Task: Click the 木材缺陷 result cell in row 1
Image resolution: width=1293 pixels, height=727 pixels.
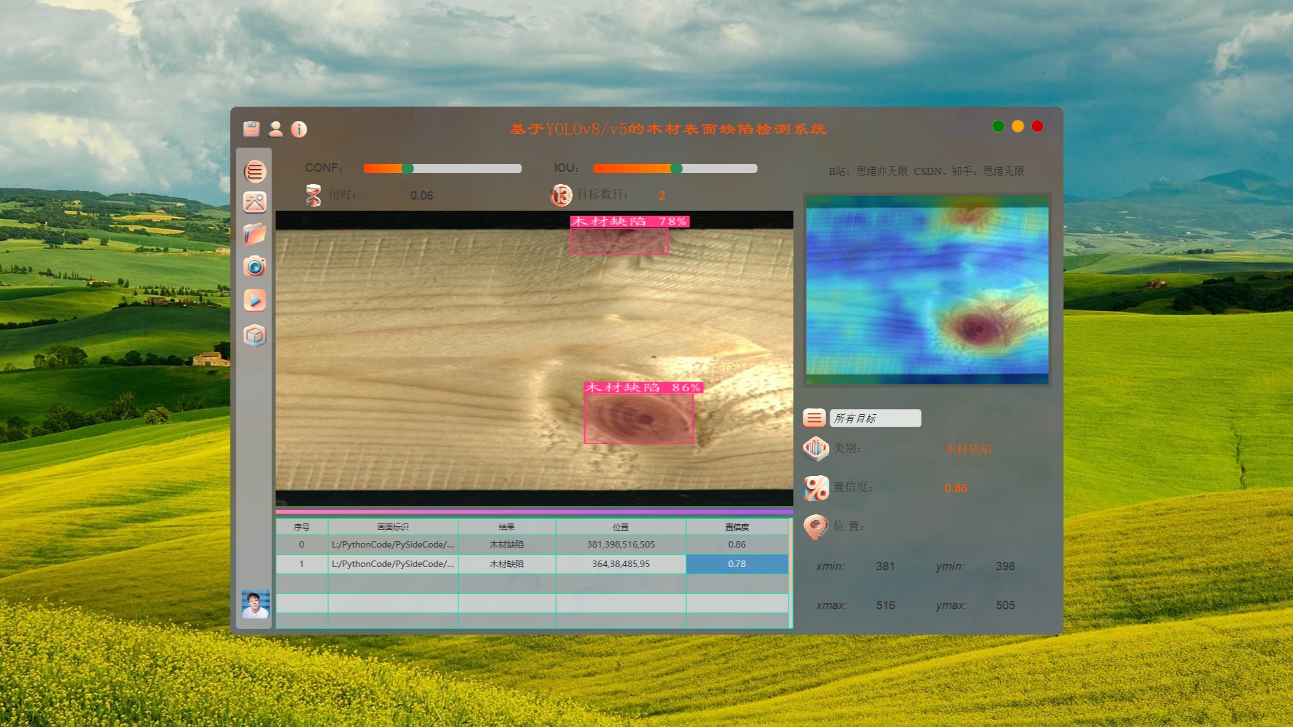Action: tap(507, 564)
